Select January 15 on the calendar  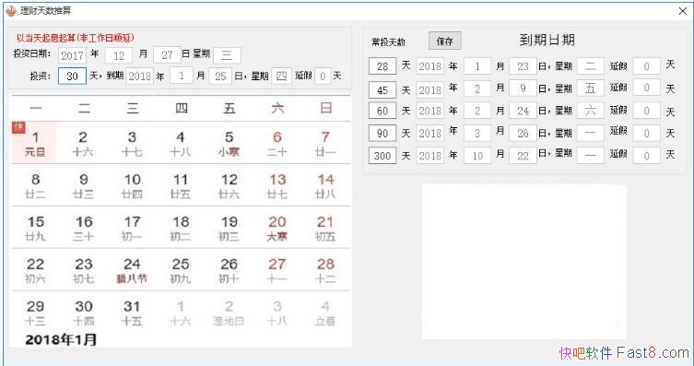(x=35, y=228)
